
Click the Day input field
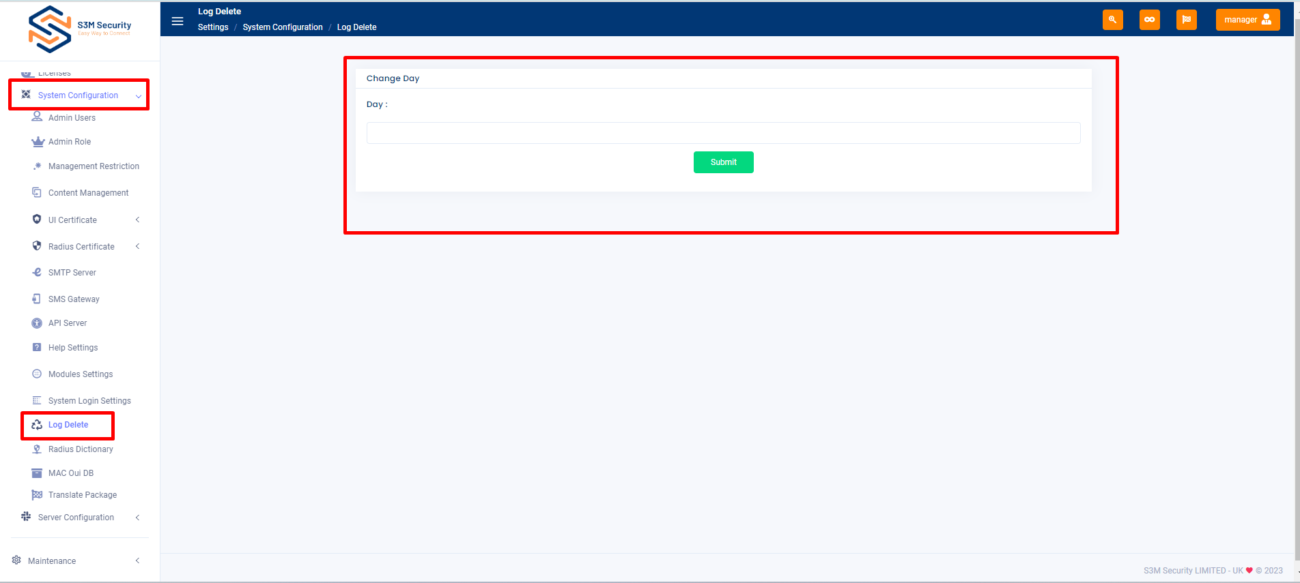[724, 133]
